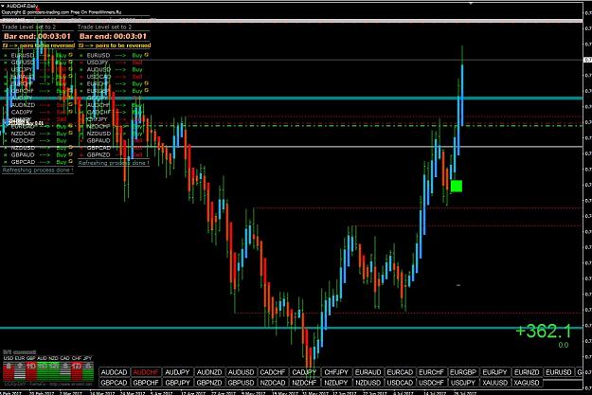Screen dimensions: 592x395
Task: Select USDJPY Sell row in right panel
Action: (113, 63)
